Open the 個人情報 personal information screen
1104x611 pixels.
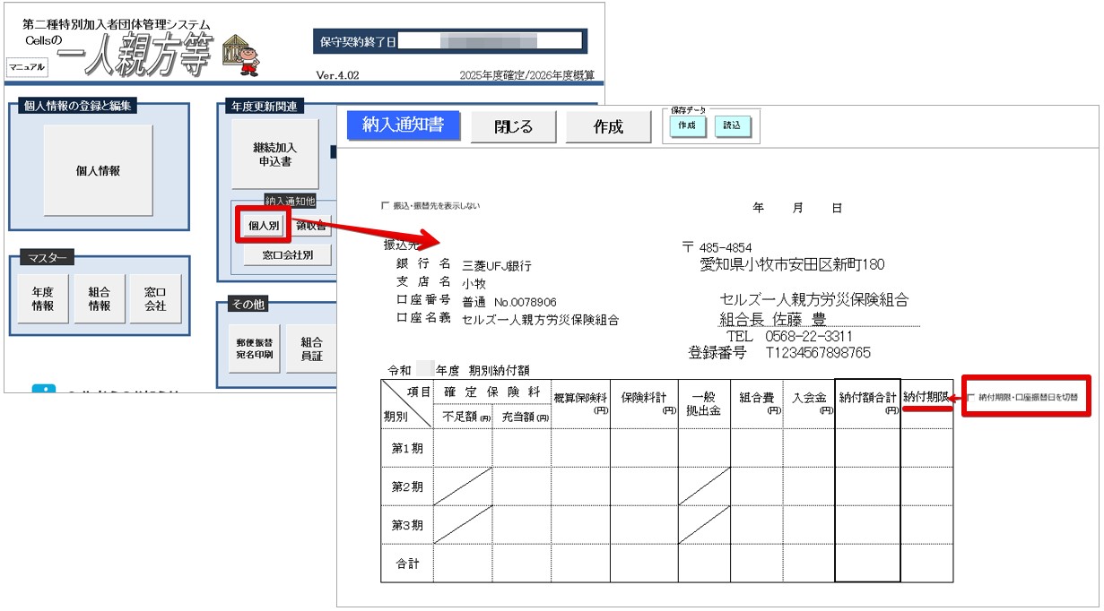[98, 170]
